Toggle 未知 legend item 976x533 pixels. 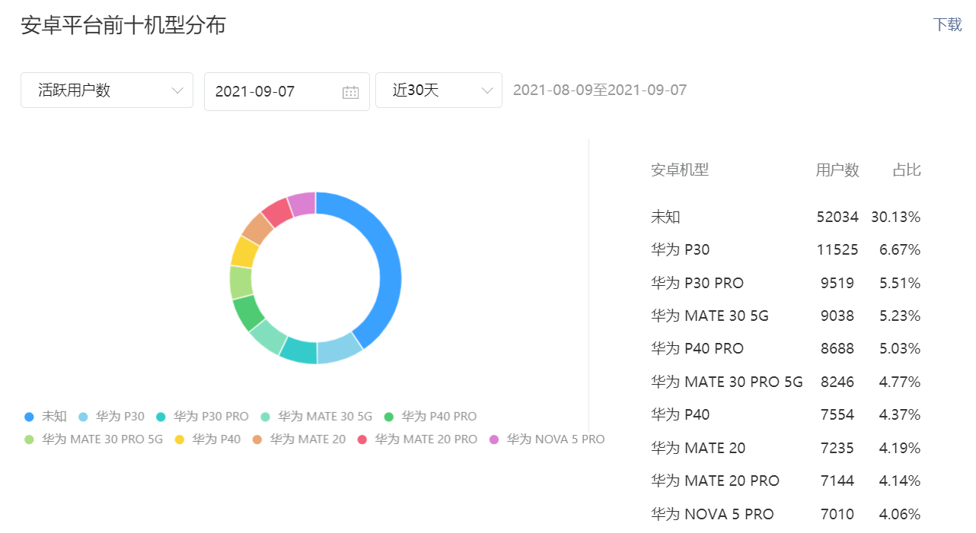pyautogui.click(x=46, y=417)
